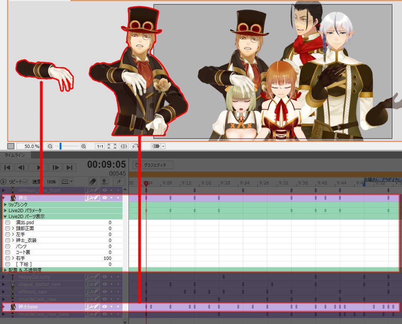Expand the 左手 part group
Image resolution: width=402 pixels, height=324 pixels.
point(13,234)
